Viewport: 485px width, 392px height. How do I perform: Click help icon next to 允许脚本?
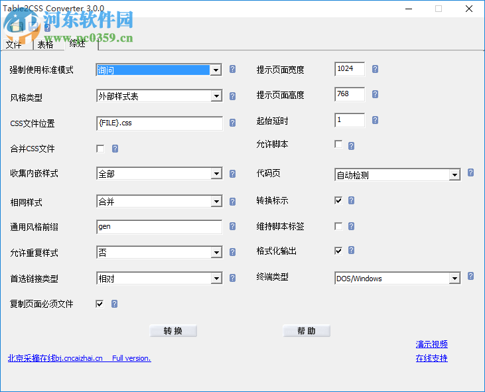click(352, 146)
